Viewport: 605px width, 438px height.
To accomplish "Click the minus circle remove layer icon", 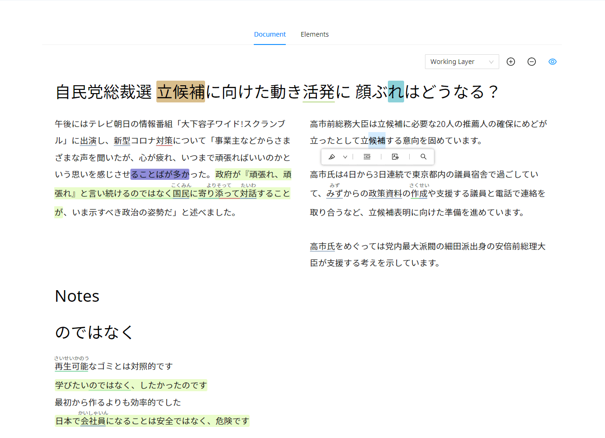I will (x=532, y=62).
